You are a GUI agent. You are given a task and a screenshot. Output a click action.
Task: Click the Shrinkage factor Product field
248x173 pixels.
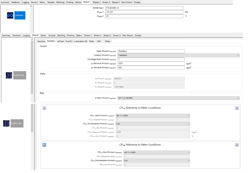[151, 59]
